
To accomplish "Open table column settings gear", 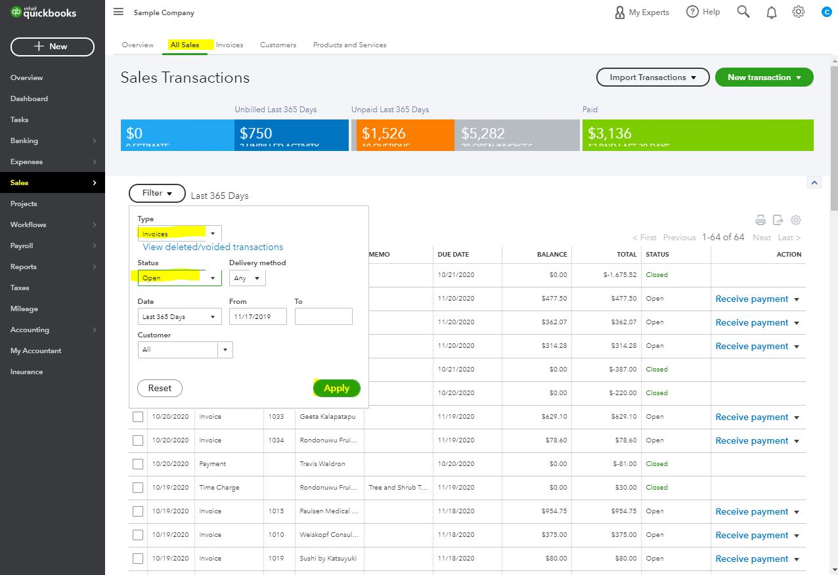I will (x=796, y=220).
